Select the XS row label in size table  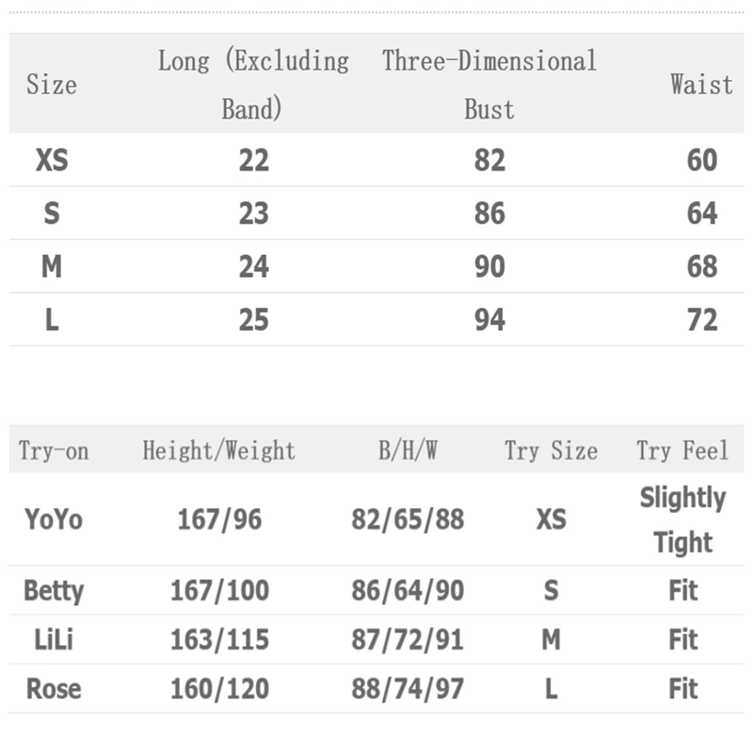[x=52, y=161]
